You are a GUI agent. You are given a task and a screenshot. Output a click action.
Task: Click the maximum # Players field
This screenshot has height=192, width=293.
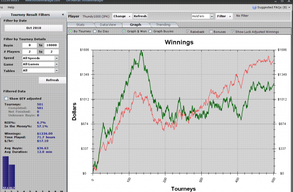tap(51, 52)
